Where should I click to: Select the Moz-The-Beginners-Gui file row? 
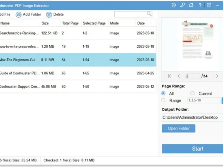point(78,60)
